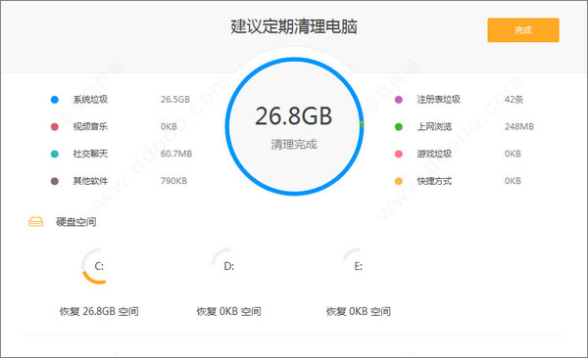Select the dark 其他软件 dot icon
Image resolution: width=588 pixels, height=358 pixels.
pos(55,181)
